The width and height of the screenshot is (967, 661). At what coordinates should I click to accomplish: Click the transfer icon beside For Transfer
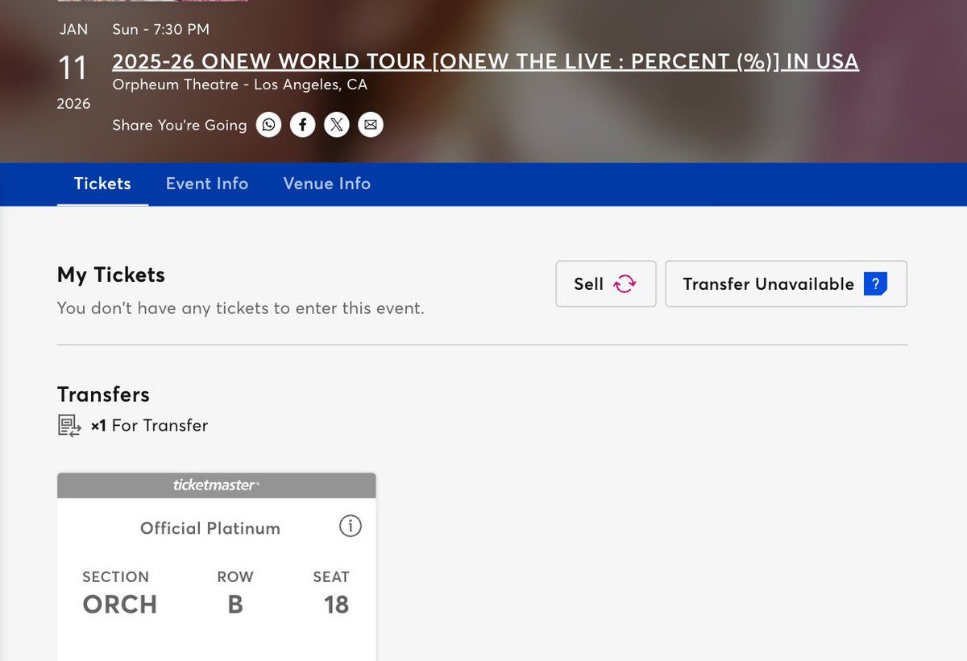69,426
